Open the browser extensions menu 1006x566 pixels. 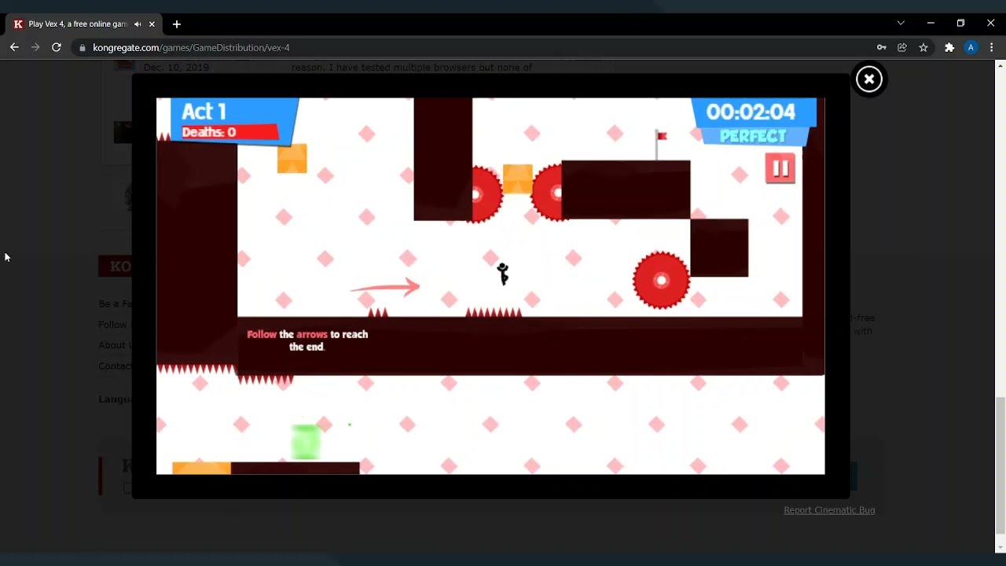(x=949, y=48)
